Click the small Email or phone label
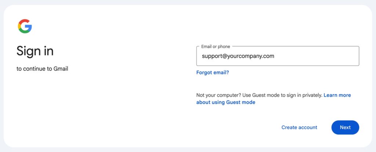This screenshot has height=152, width=376. pos(216,47)
